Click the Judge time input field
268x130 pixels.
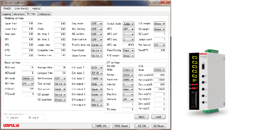pyautogui.click(x=60, y=45)
